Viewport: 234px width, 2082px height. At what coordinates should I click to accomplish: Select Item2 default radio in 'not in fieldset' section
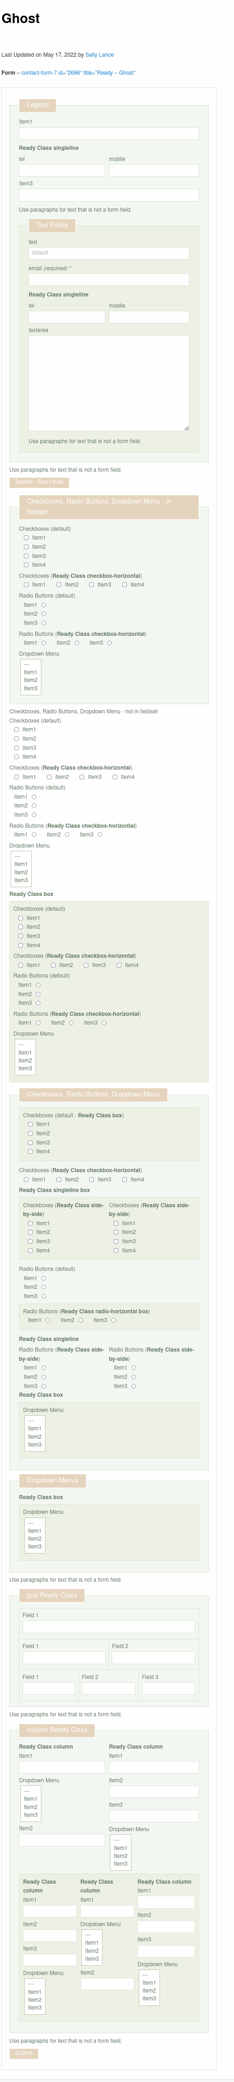(34, 806)
